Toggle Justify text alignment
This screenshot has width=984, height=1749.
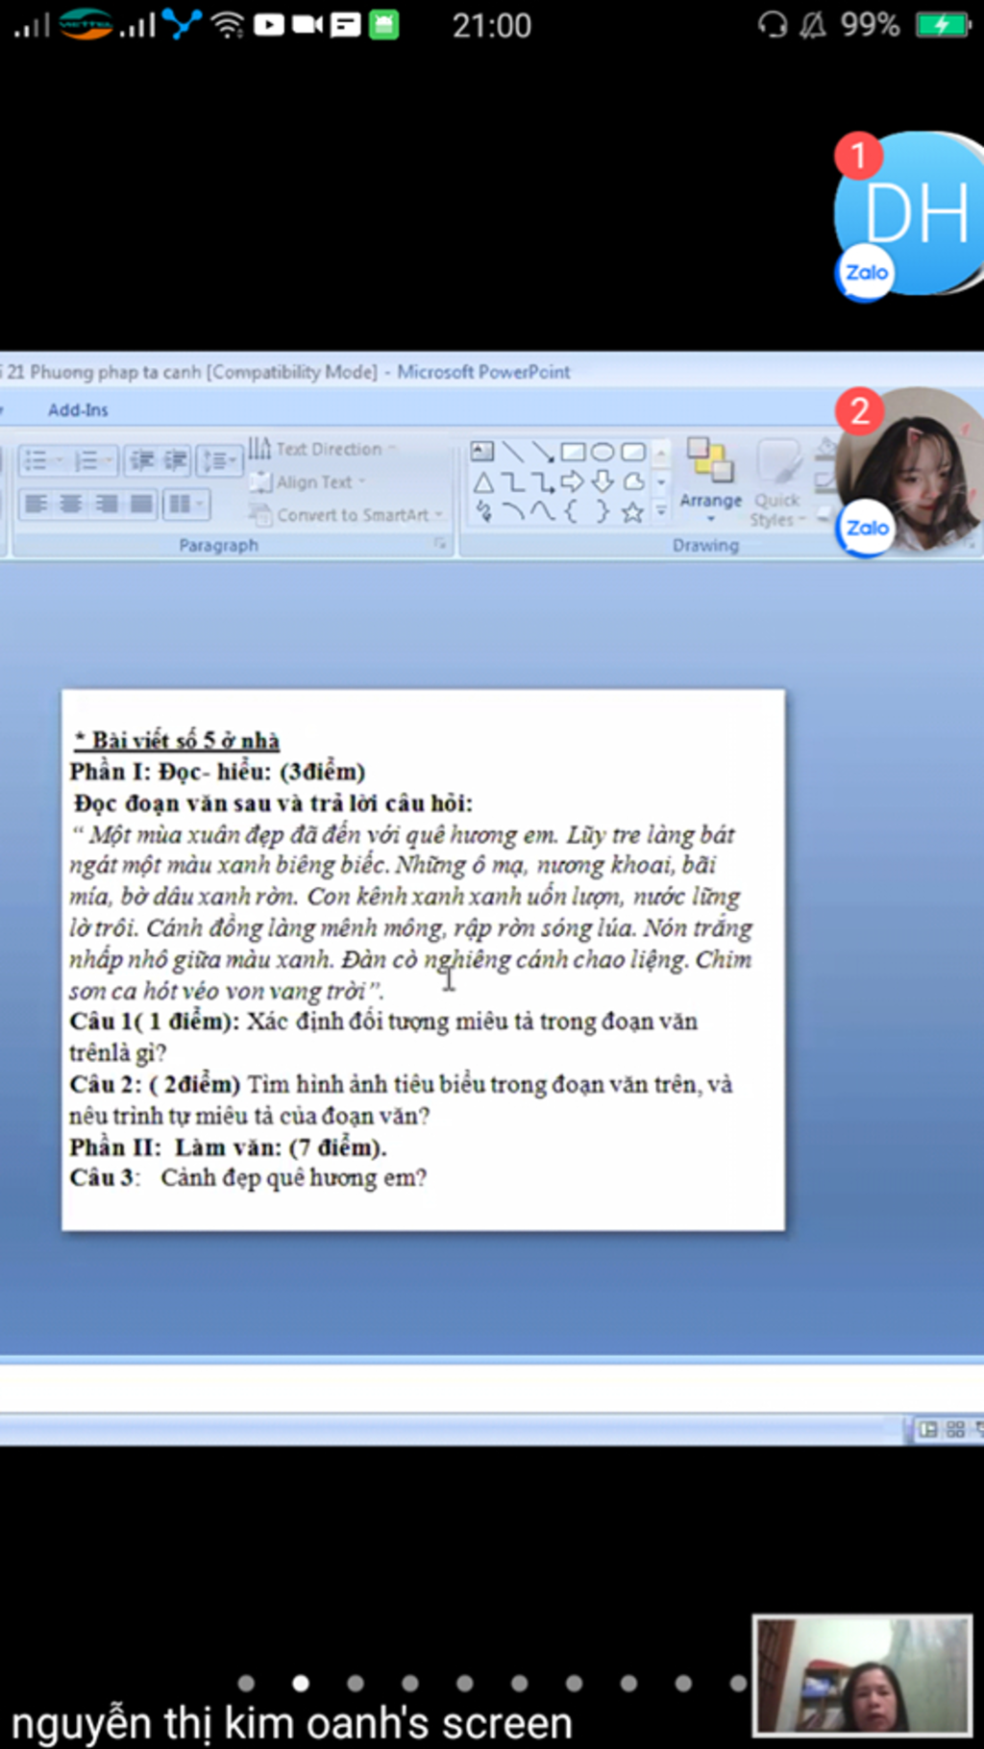coord(141,504)
